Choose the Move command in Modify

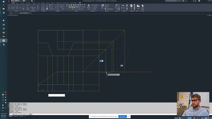pos(51,5)
